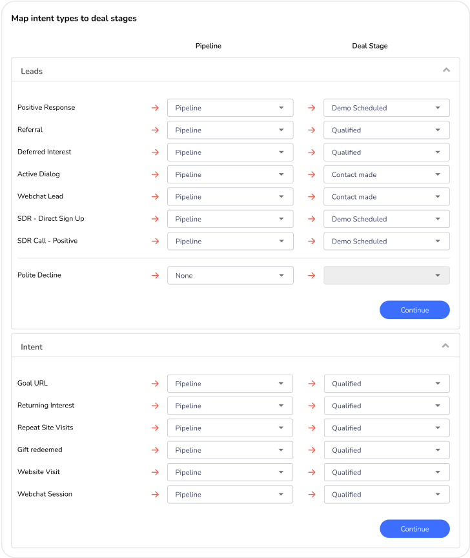This screenshot has height=558, width=470.
Task: Click Continue button in Leads section
Action: (x=414, y=310)
